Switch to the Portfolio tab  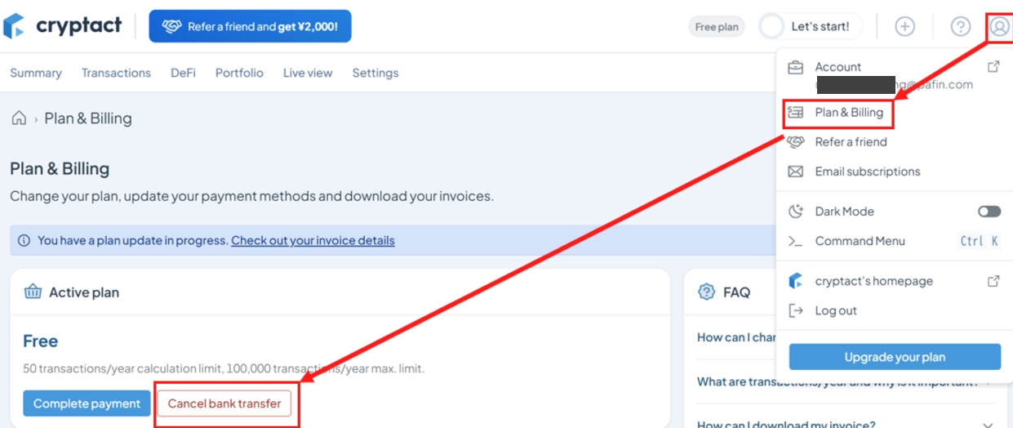[x=239, y=73]
